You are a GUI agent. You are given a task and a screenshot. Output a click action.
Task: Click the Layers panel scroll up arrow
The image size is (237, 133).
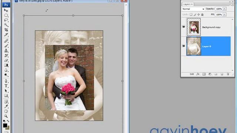click(233, 20)
